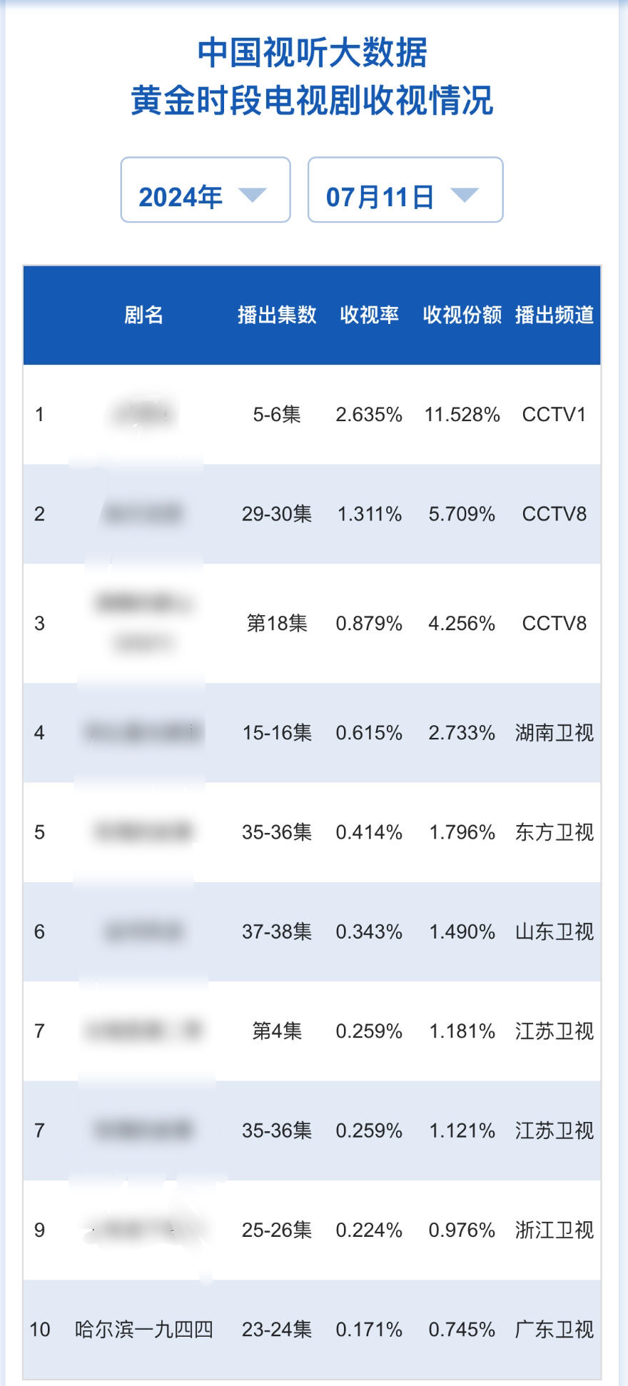Screen dimensions: 628x1386
Task: Select the 播出集数 column header
Action: 277,315
